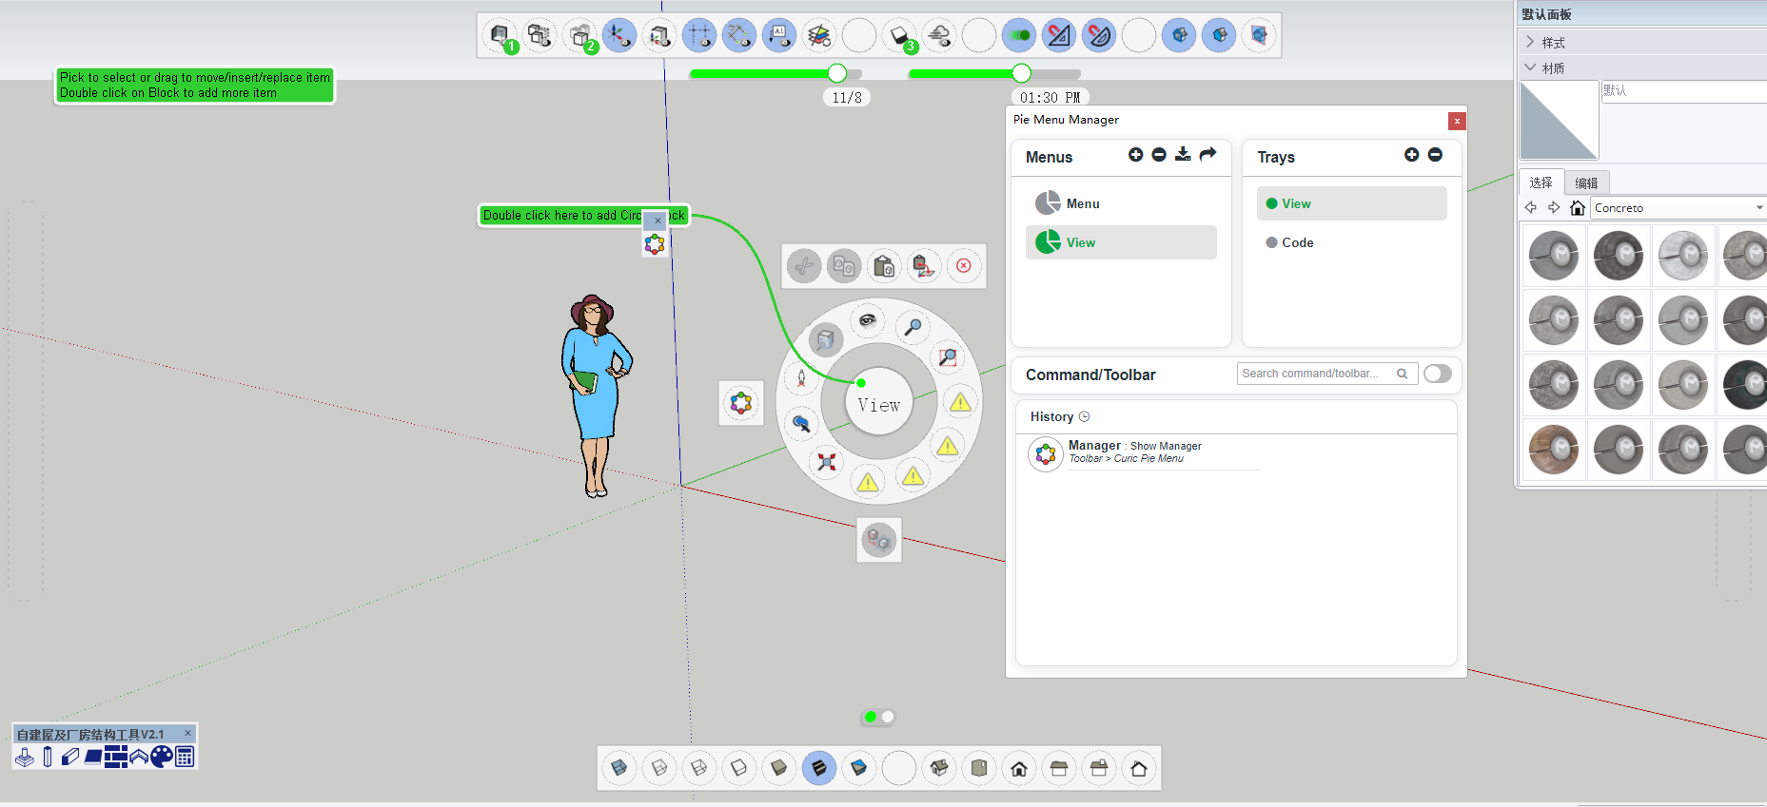1767x807 pixels.
Task: Select the Menu entry in Menus list
Action: click(x=1082, y=203)
